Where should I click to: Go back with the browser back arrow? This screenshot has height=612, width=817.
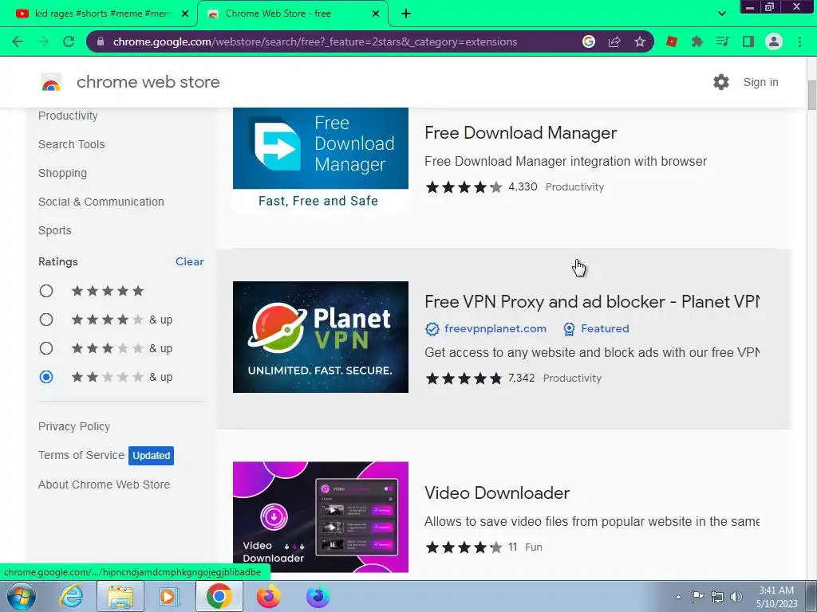coord(18,41)
